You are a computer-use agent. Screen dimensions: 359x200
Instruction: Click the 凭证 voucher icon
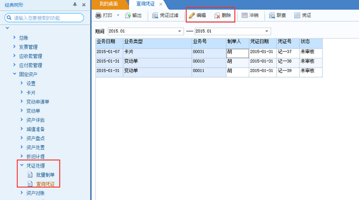[x=297, y=15]
